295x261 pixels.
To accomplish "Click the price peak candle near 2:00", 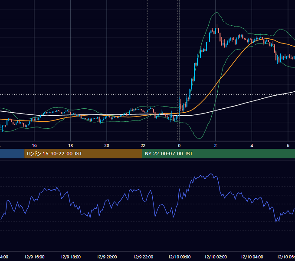I will (217, 27).
